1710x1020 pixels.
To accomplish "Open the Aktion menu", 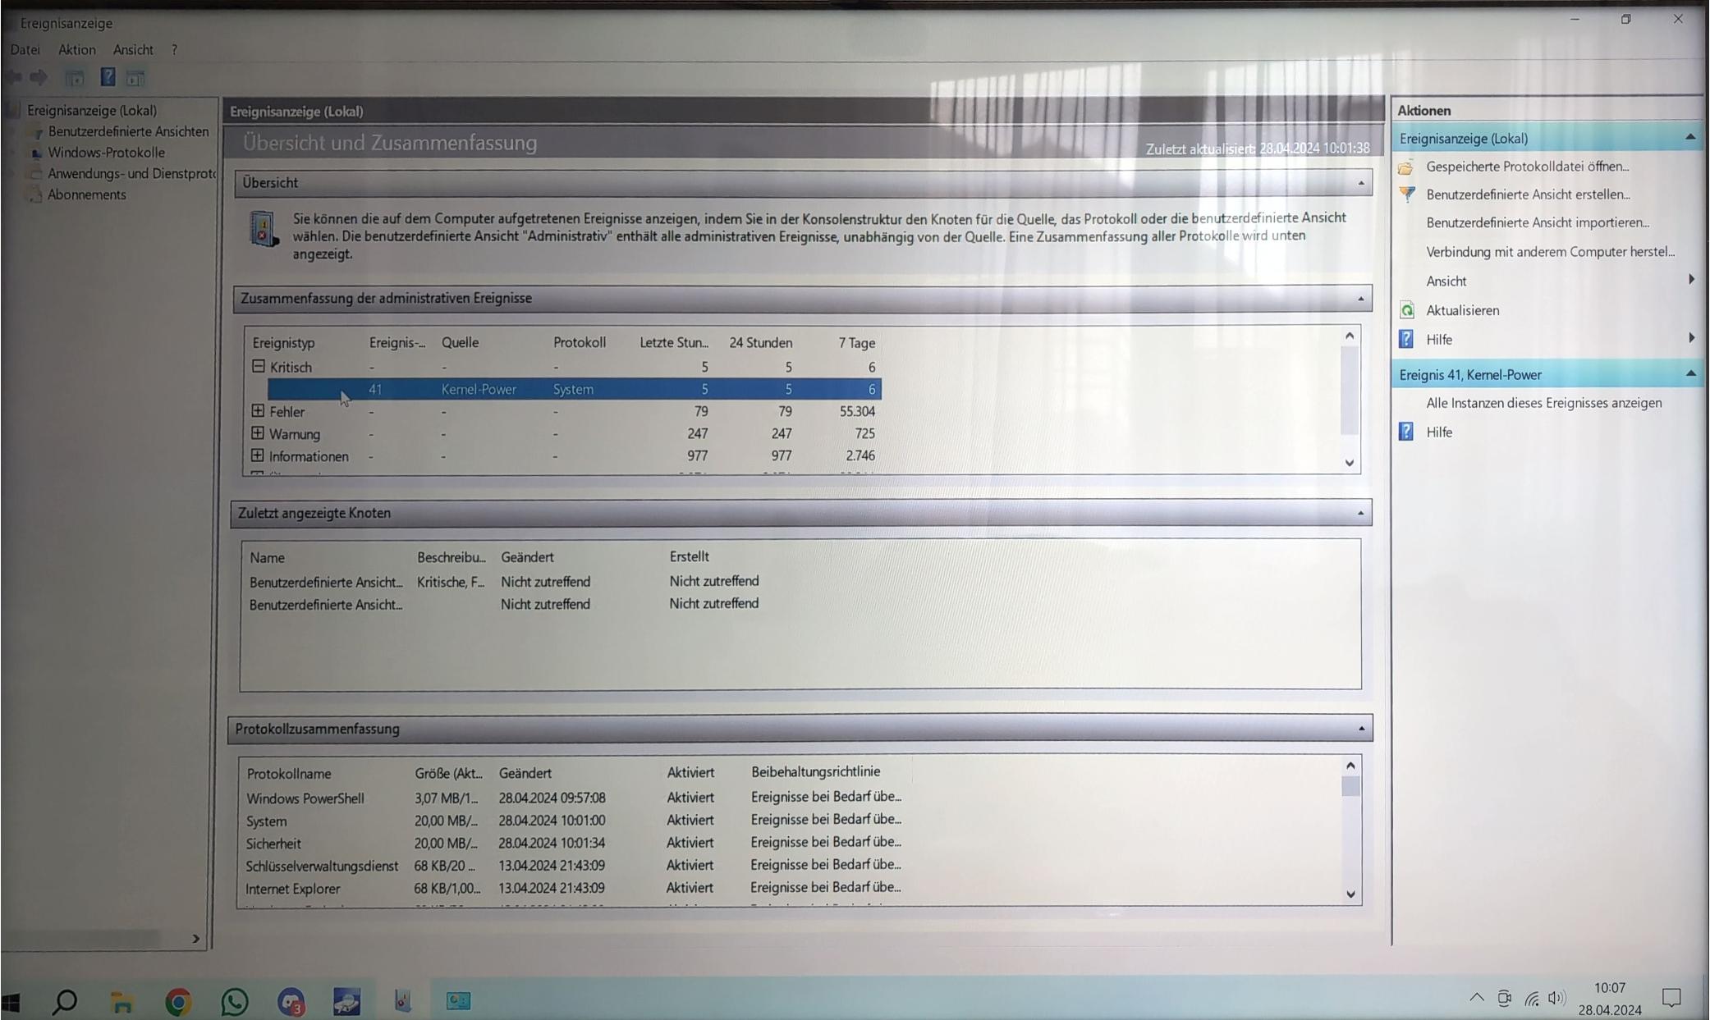I will [x=76, y=49].
